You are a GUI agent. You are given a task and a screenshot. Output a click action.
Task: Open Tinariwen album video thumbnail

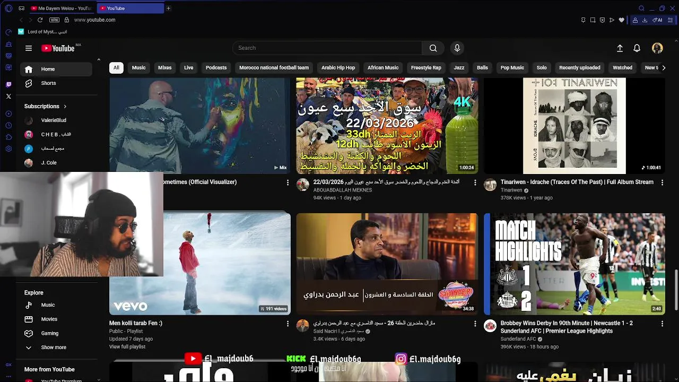click(x=574, y=126)
